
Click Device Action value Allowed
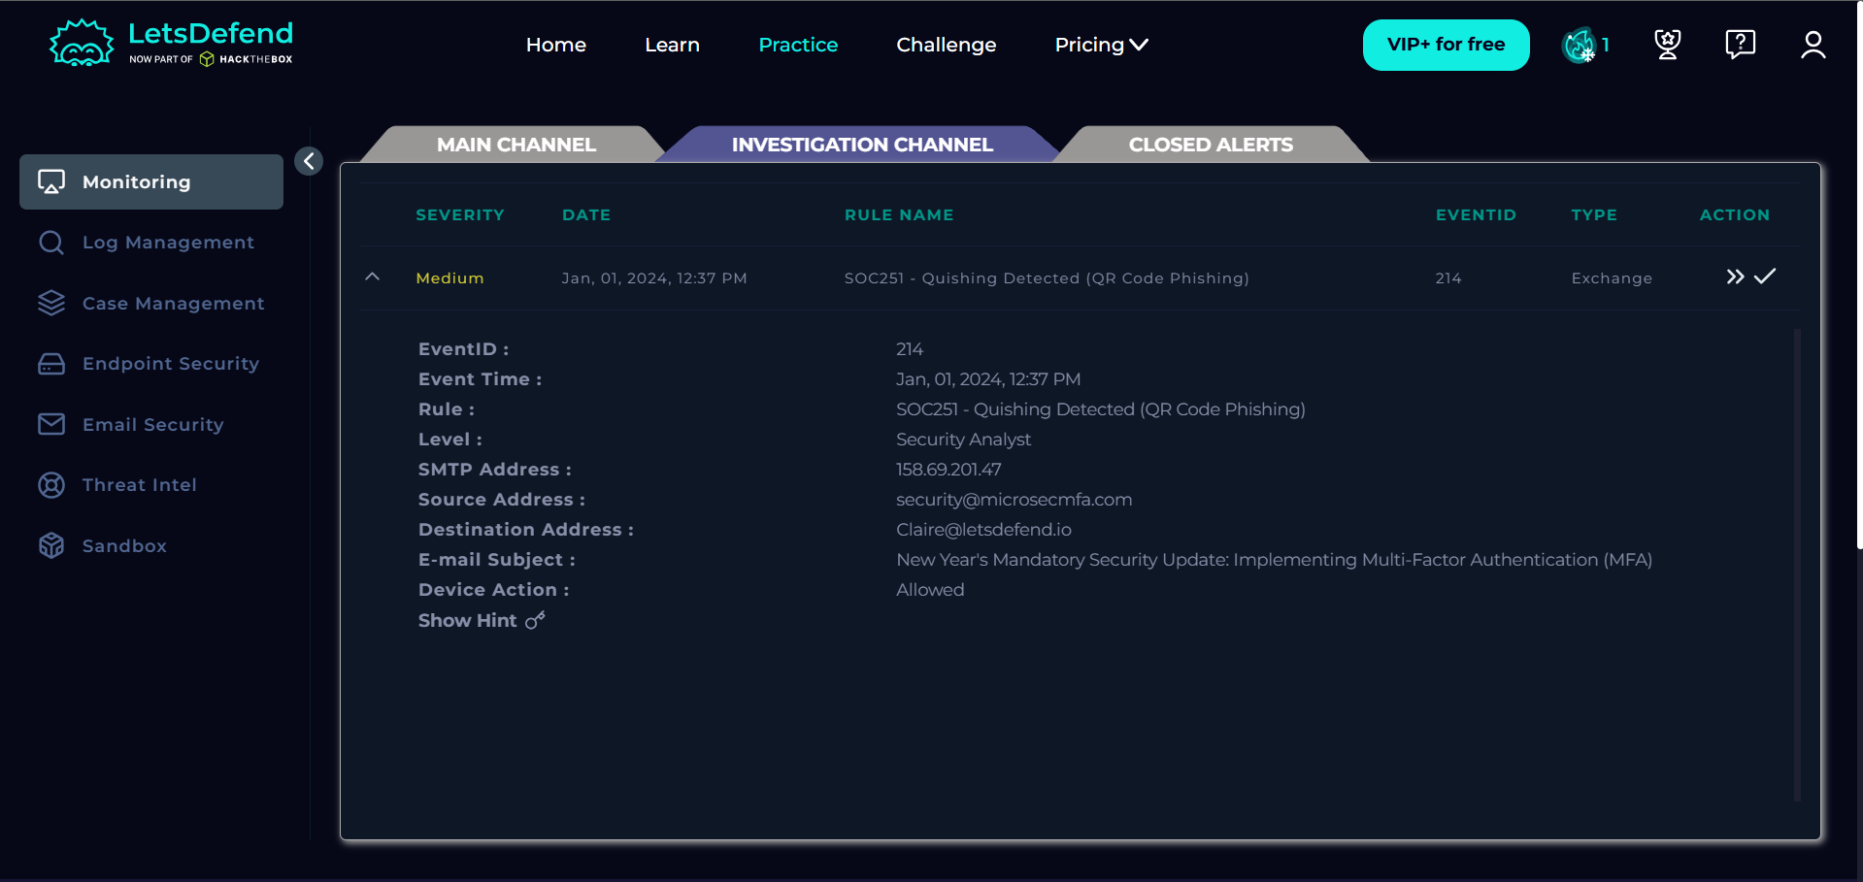[930, 590]
